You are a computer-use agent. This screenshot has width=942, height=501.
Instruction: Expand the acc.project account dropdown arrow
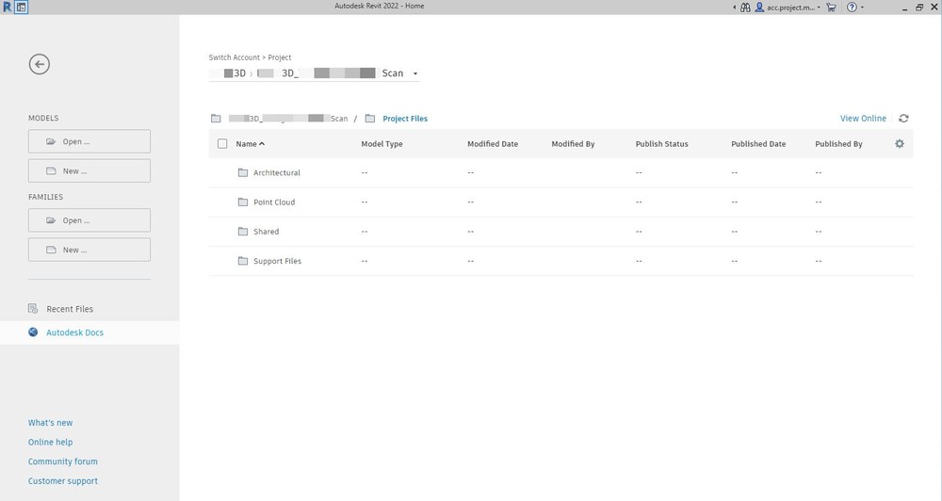pyautogui.click(x=819, y=8)
